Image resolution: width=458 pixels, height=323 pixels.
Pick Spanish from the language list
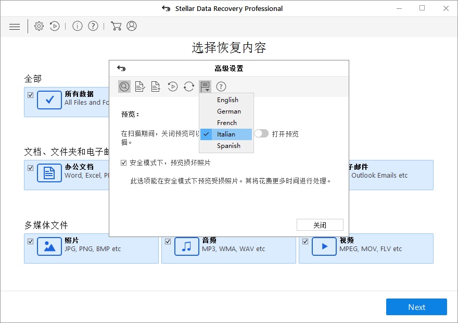click(x=228, y=146)
